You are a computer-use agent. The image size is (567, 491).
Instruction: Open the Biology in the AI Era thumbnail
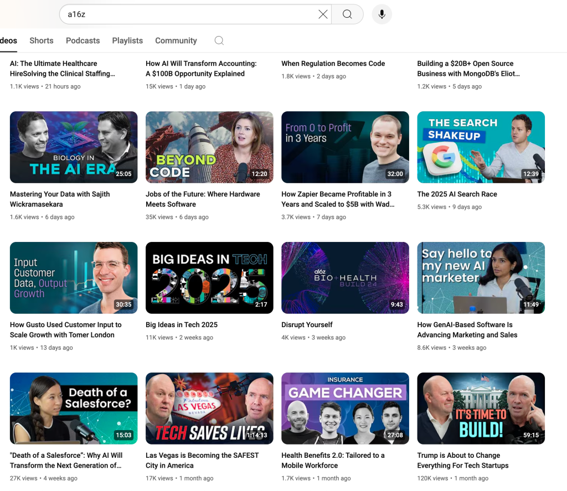click(x=74, y=147)
